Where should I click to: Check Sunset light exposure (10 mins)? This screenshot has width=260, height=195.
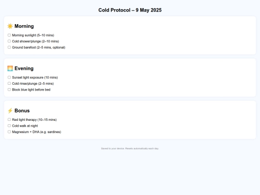(x=9, y=77)
